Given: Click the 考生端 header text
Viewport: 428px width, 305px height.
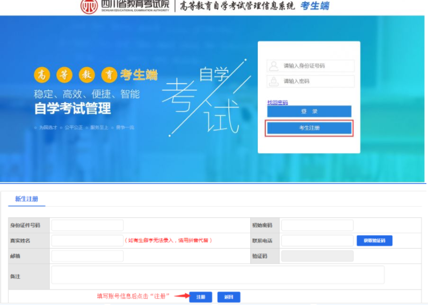Looking at the screenshot, I should point(315,6).
